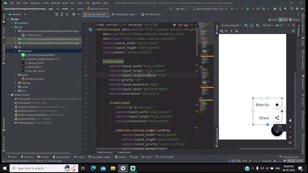This screenshot has width=308, height=173.
Task: Click the Windows search box
Action: (x=44, y=168)
